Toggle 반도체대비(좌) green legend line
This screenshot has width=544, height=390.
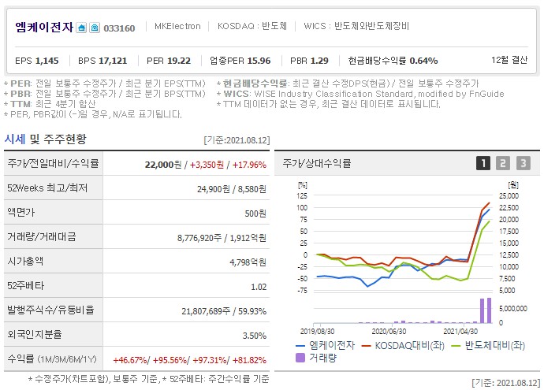488,345
